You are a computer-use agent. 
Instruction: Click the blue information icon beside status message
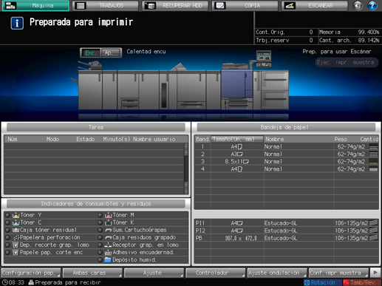click(17, 23)
